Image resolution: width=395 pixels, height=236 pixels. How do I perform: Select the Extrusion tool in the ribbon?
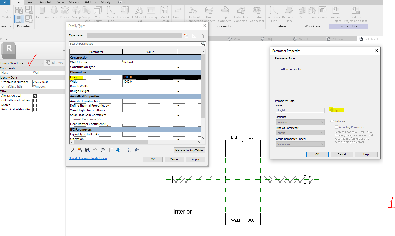42,13
